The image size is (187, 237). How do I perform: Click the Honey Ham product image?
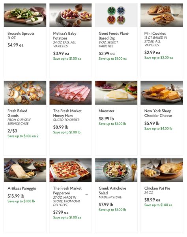[71, 93]
